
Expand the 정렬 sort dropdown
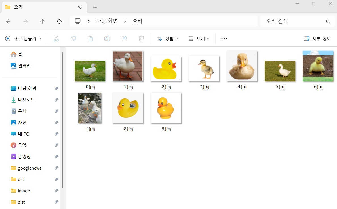pos(167,39)
